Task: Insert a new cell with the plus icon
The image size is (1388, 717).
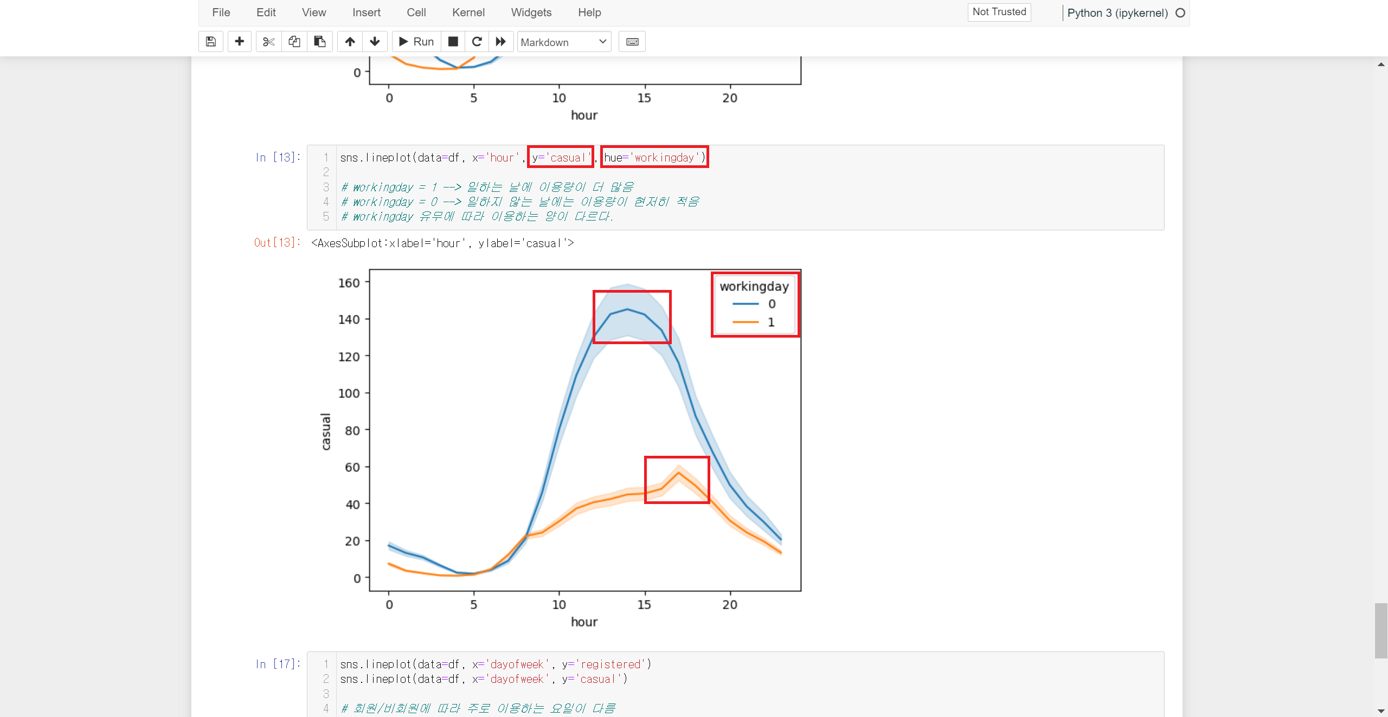Action: (x=239, y=42)
